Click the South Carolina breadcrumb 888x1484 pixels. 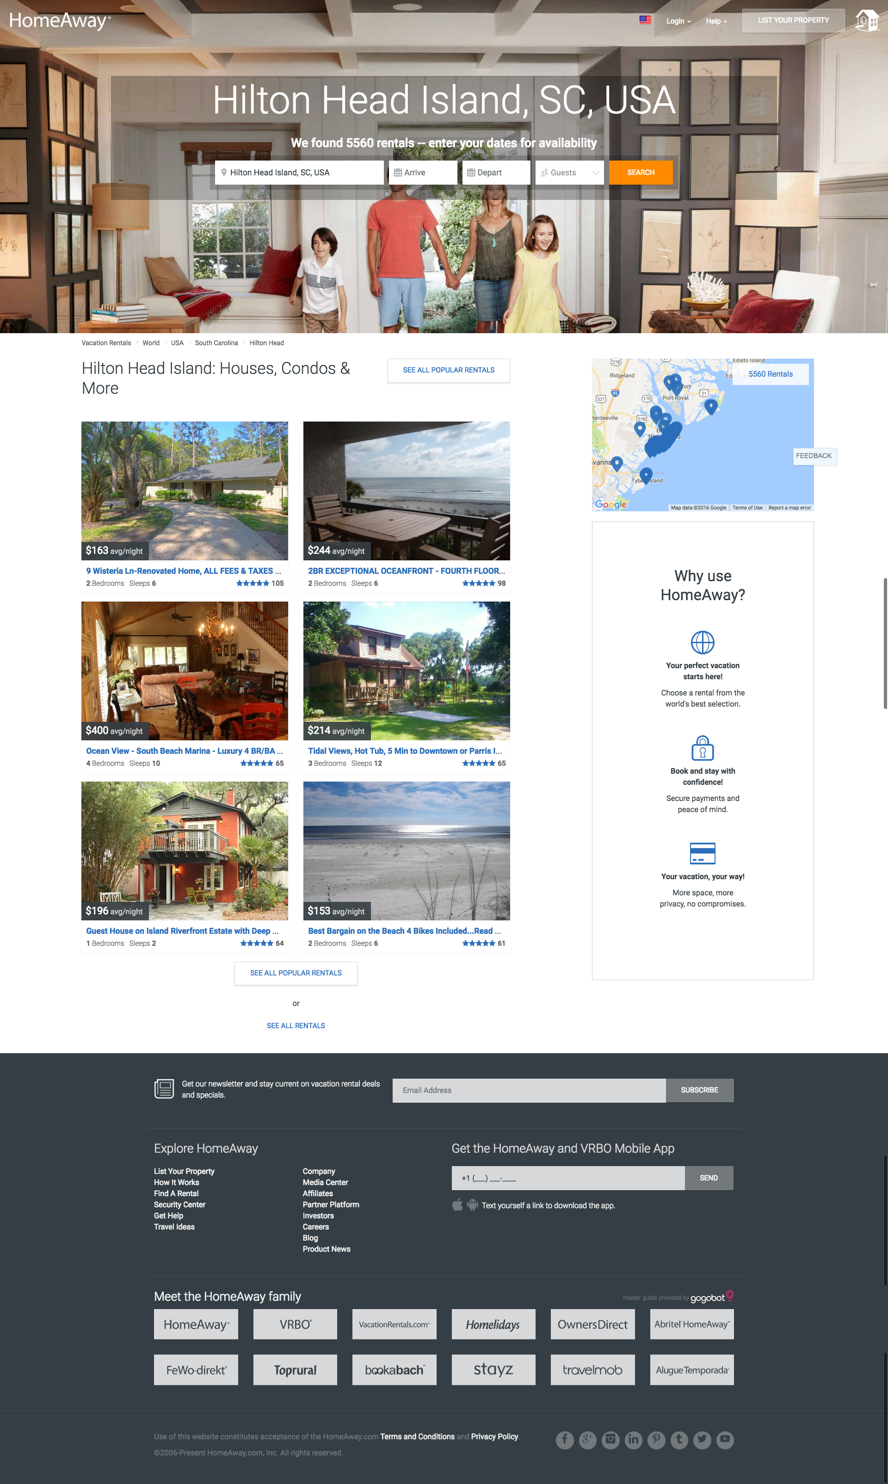tap(216, 343)
